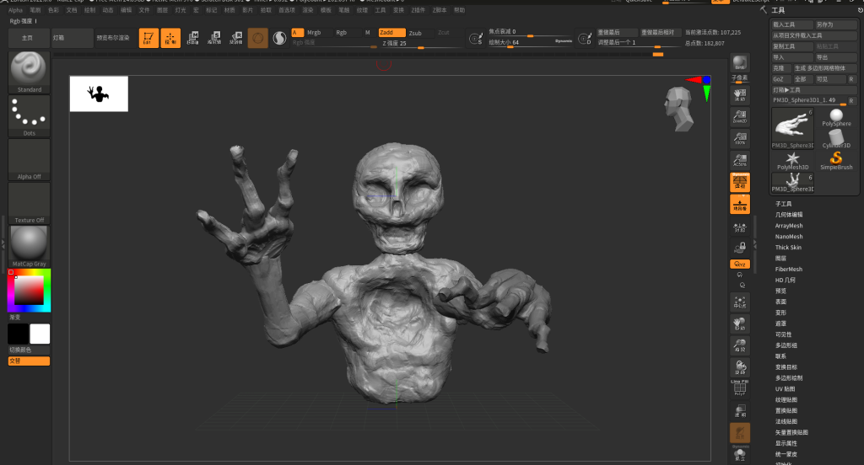This screenshot has height=465, width=864.
Task: Select the Standard brush thumbnail
Action: point(29,72)
